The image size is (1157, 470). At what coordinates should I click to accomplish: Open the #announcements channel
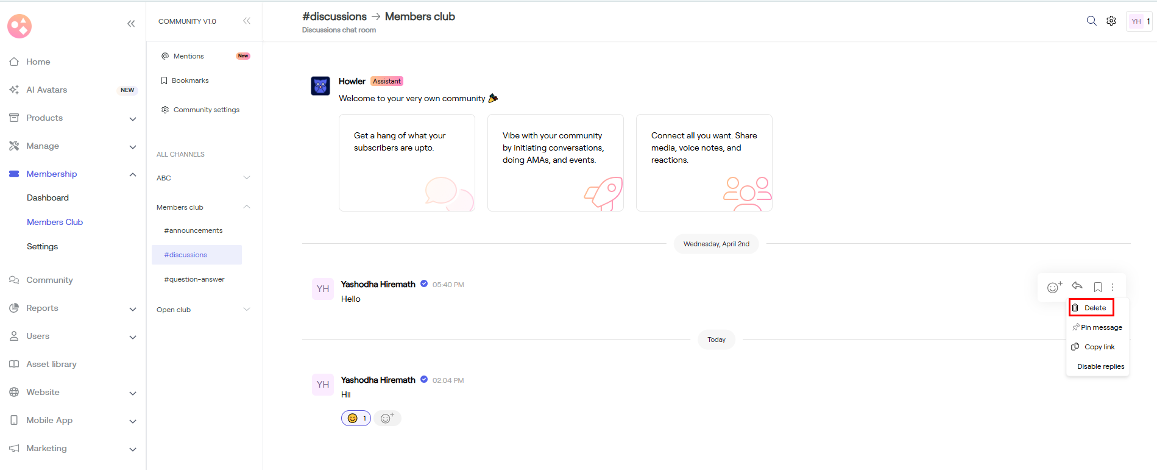coord(193,230)
